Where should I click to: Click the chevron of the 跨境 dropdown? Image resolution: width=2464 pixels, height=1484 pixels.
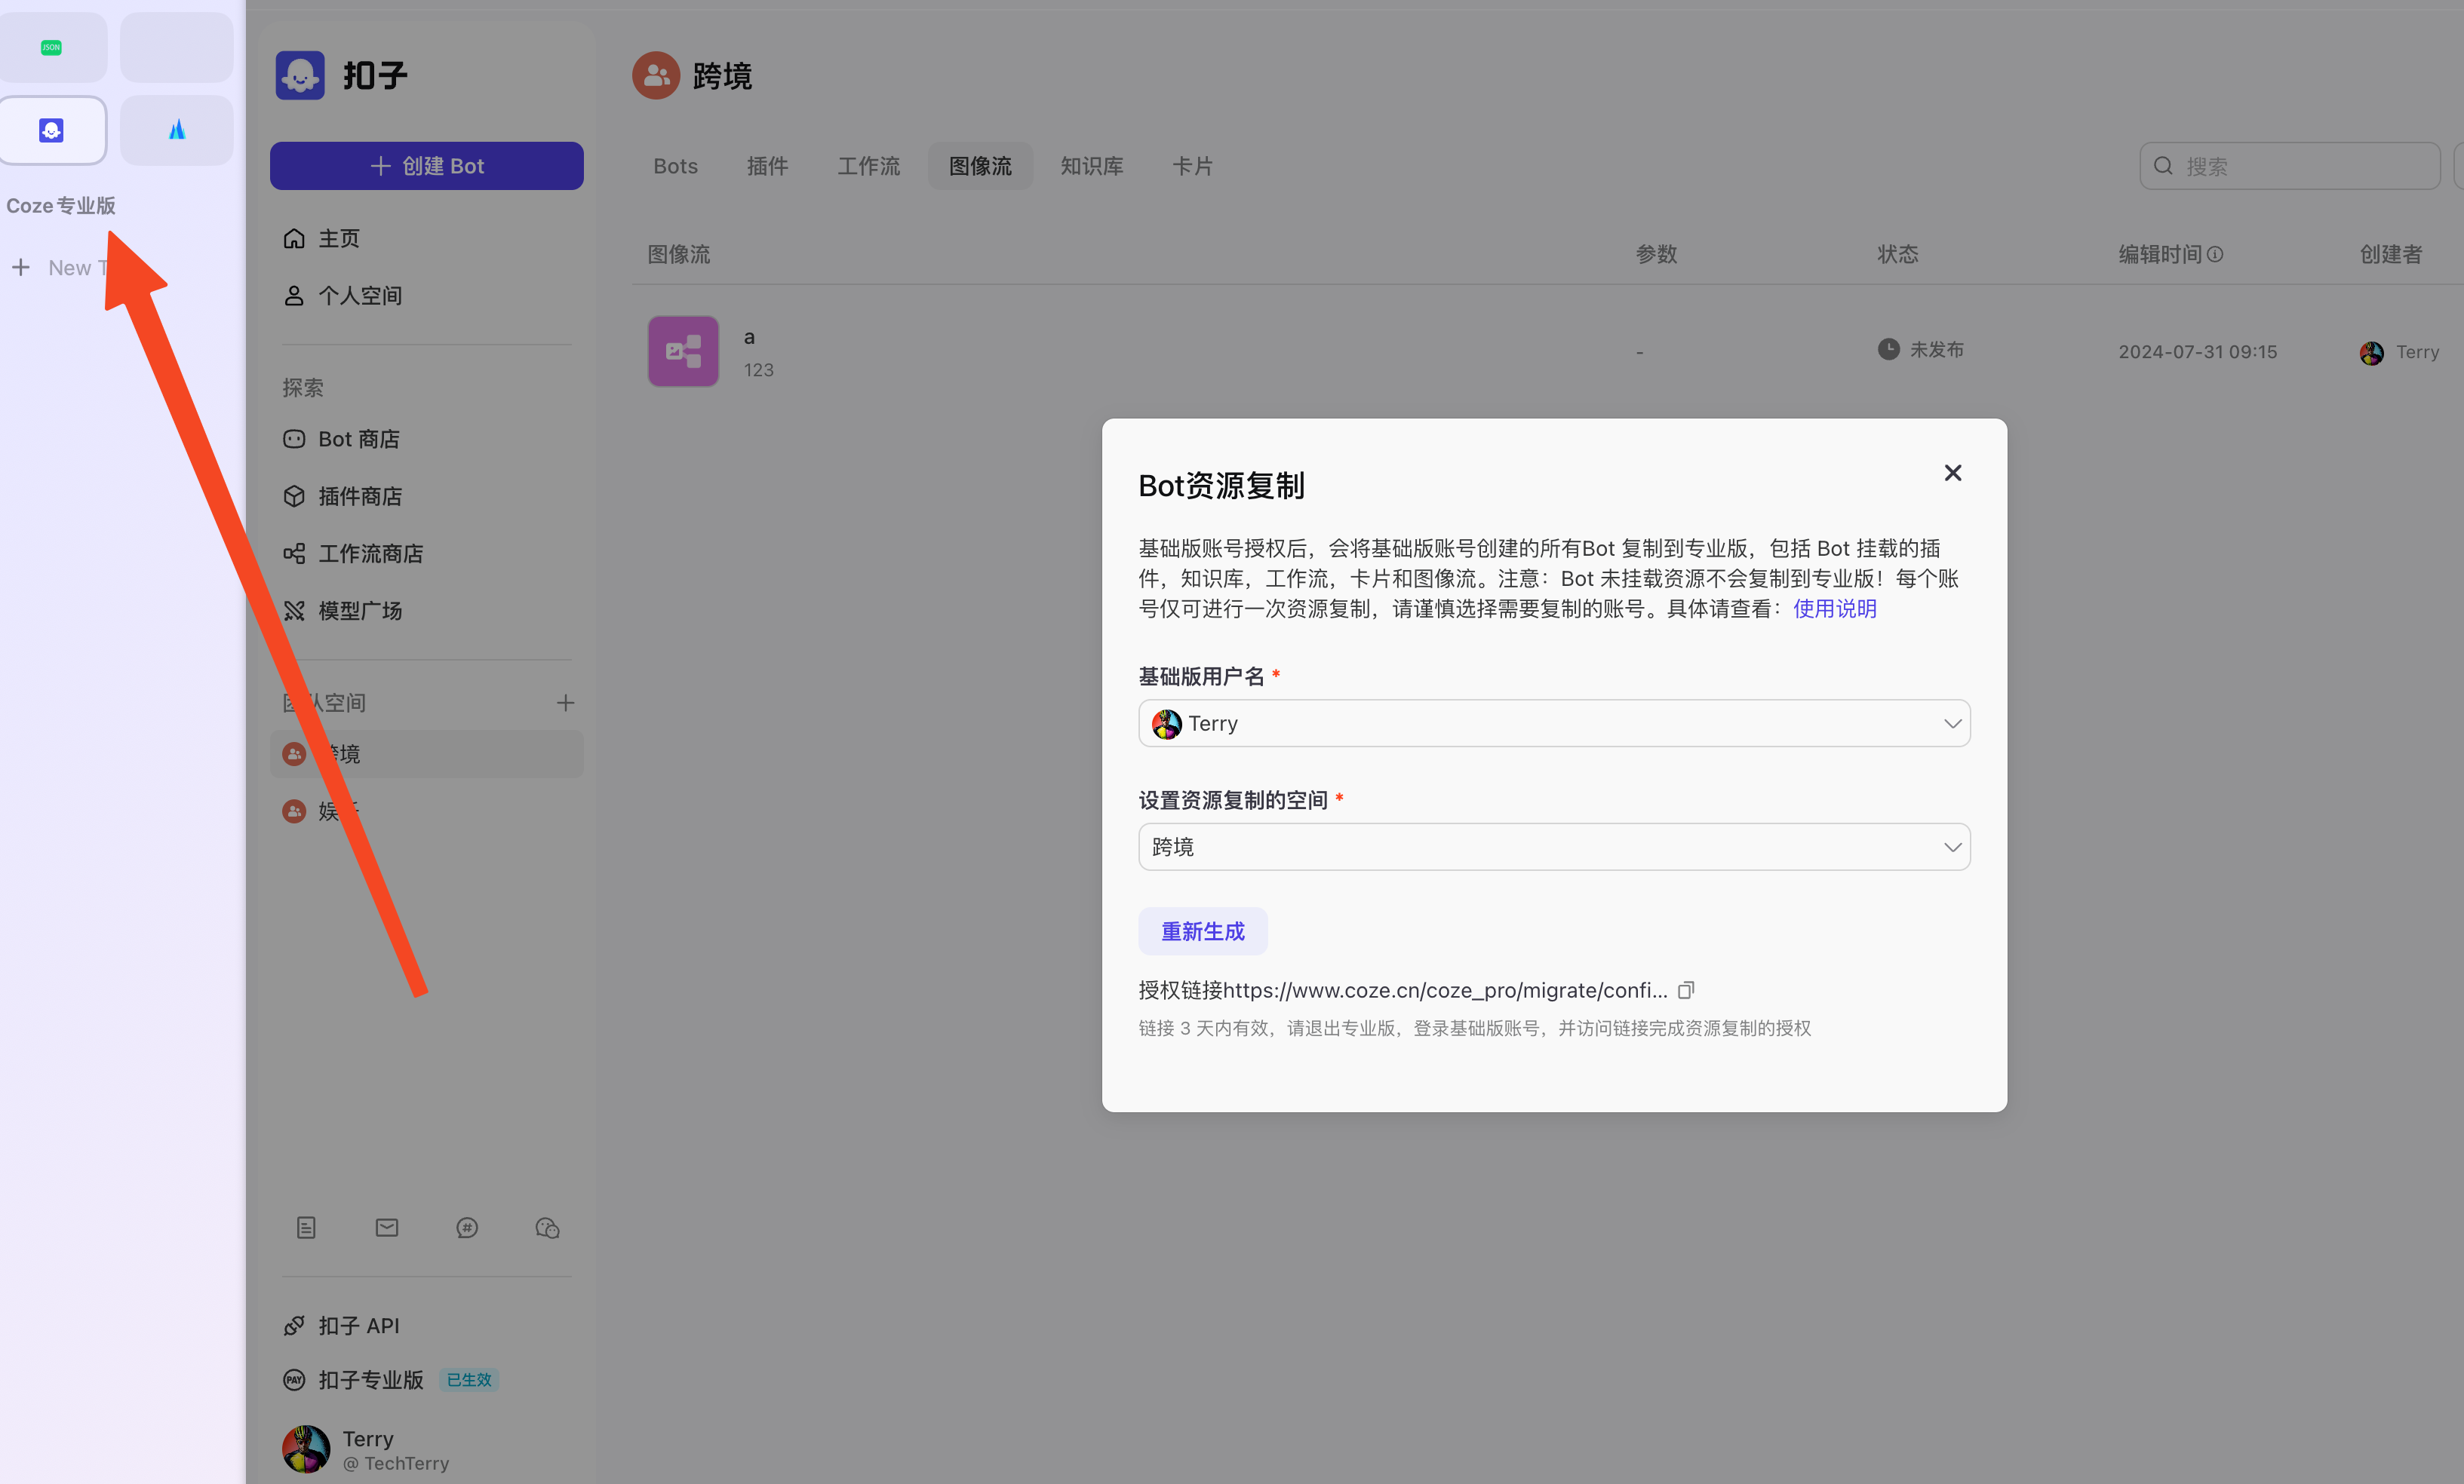(x=1952, y=848)
